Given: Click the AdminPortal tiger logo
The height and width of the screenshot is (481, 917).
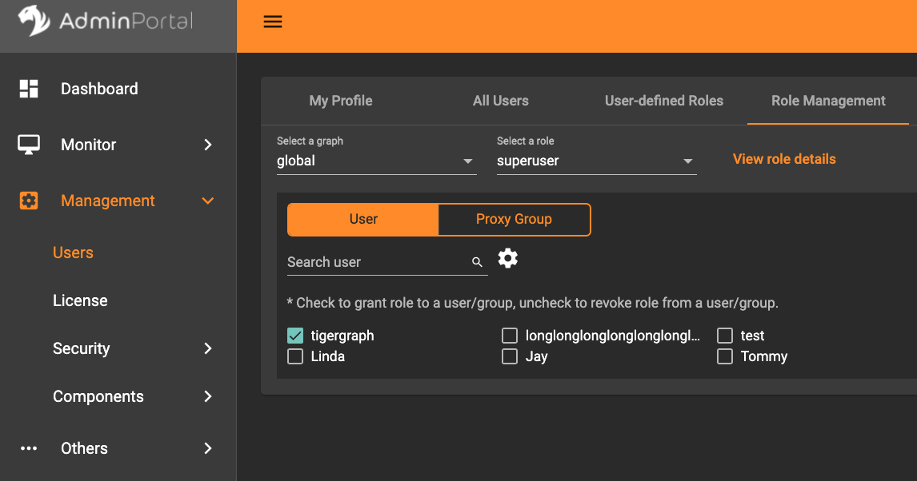Looking at the screenshot, I should (x=34, y=22).
